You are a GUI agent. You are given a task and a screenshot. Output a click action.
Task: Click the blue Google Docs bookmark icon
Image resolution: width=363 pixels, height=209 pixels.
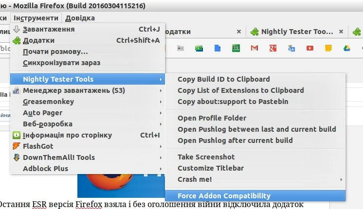pos(218,48)
